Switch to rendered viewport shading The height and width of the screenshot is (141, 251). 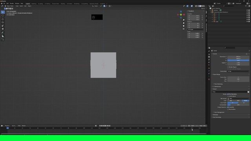click(204, 6)
